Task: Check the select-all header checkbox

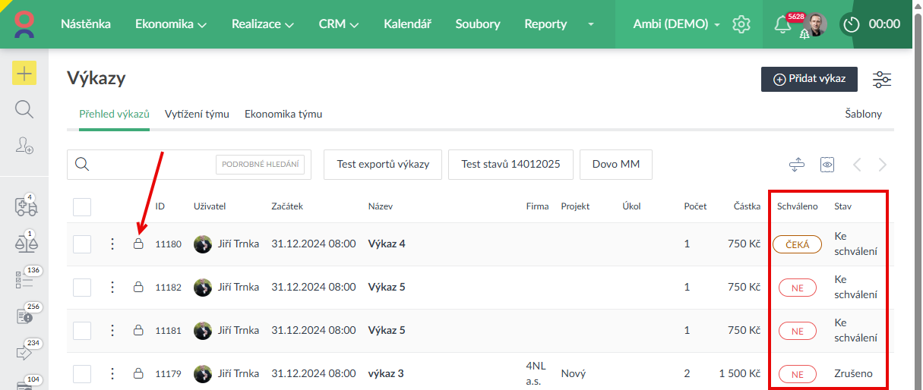Action: coord(82,206)
